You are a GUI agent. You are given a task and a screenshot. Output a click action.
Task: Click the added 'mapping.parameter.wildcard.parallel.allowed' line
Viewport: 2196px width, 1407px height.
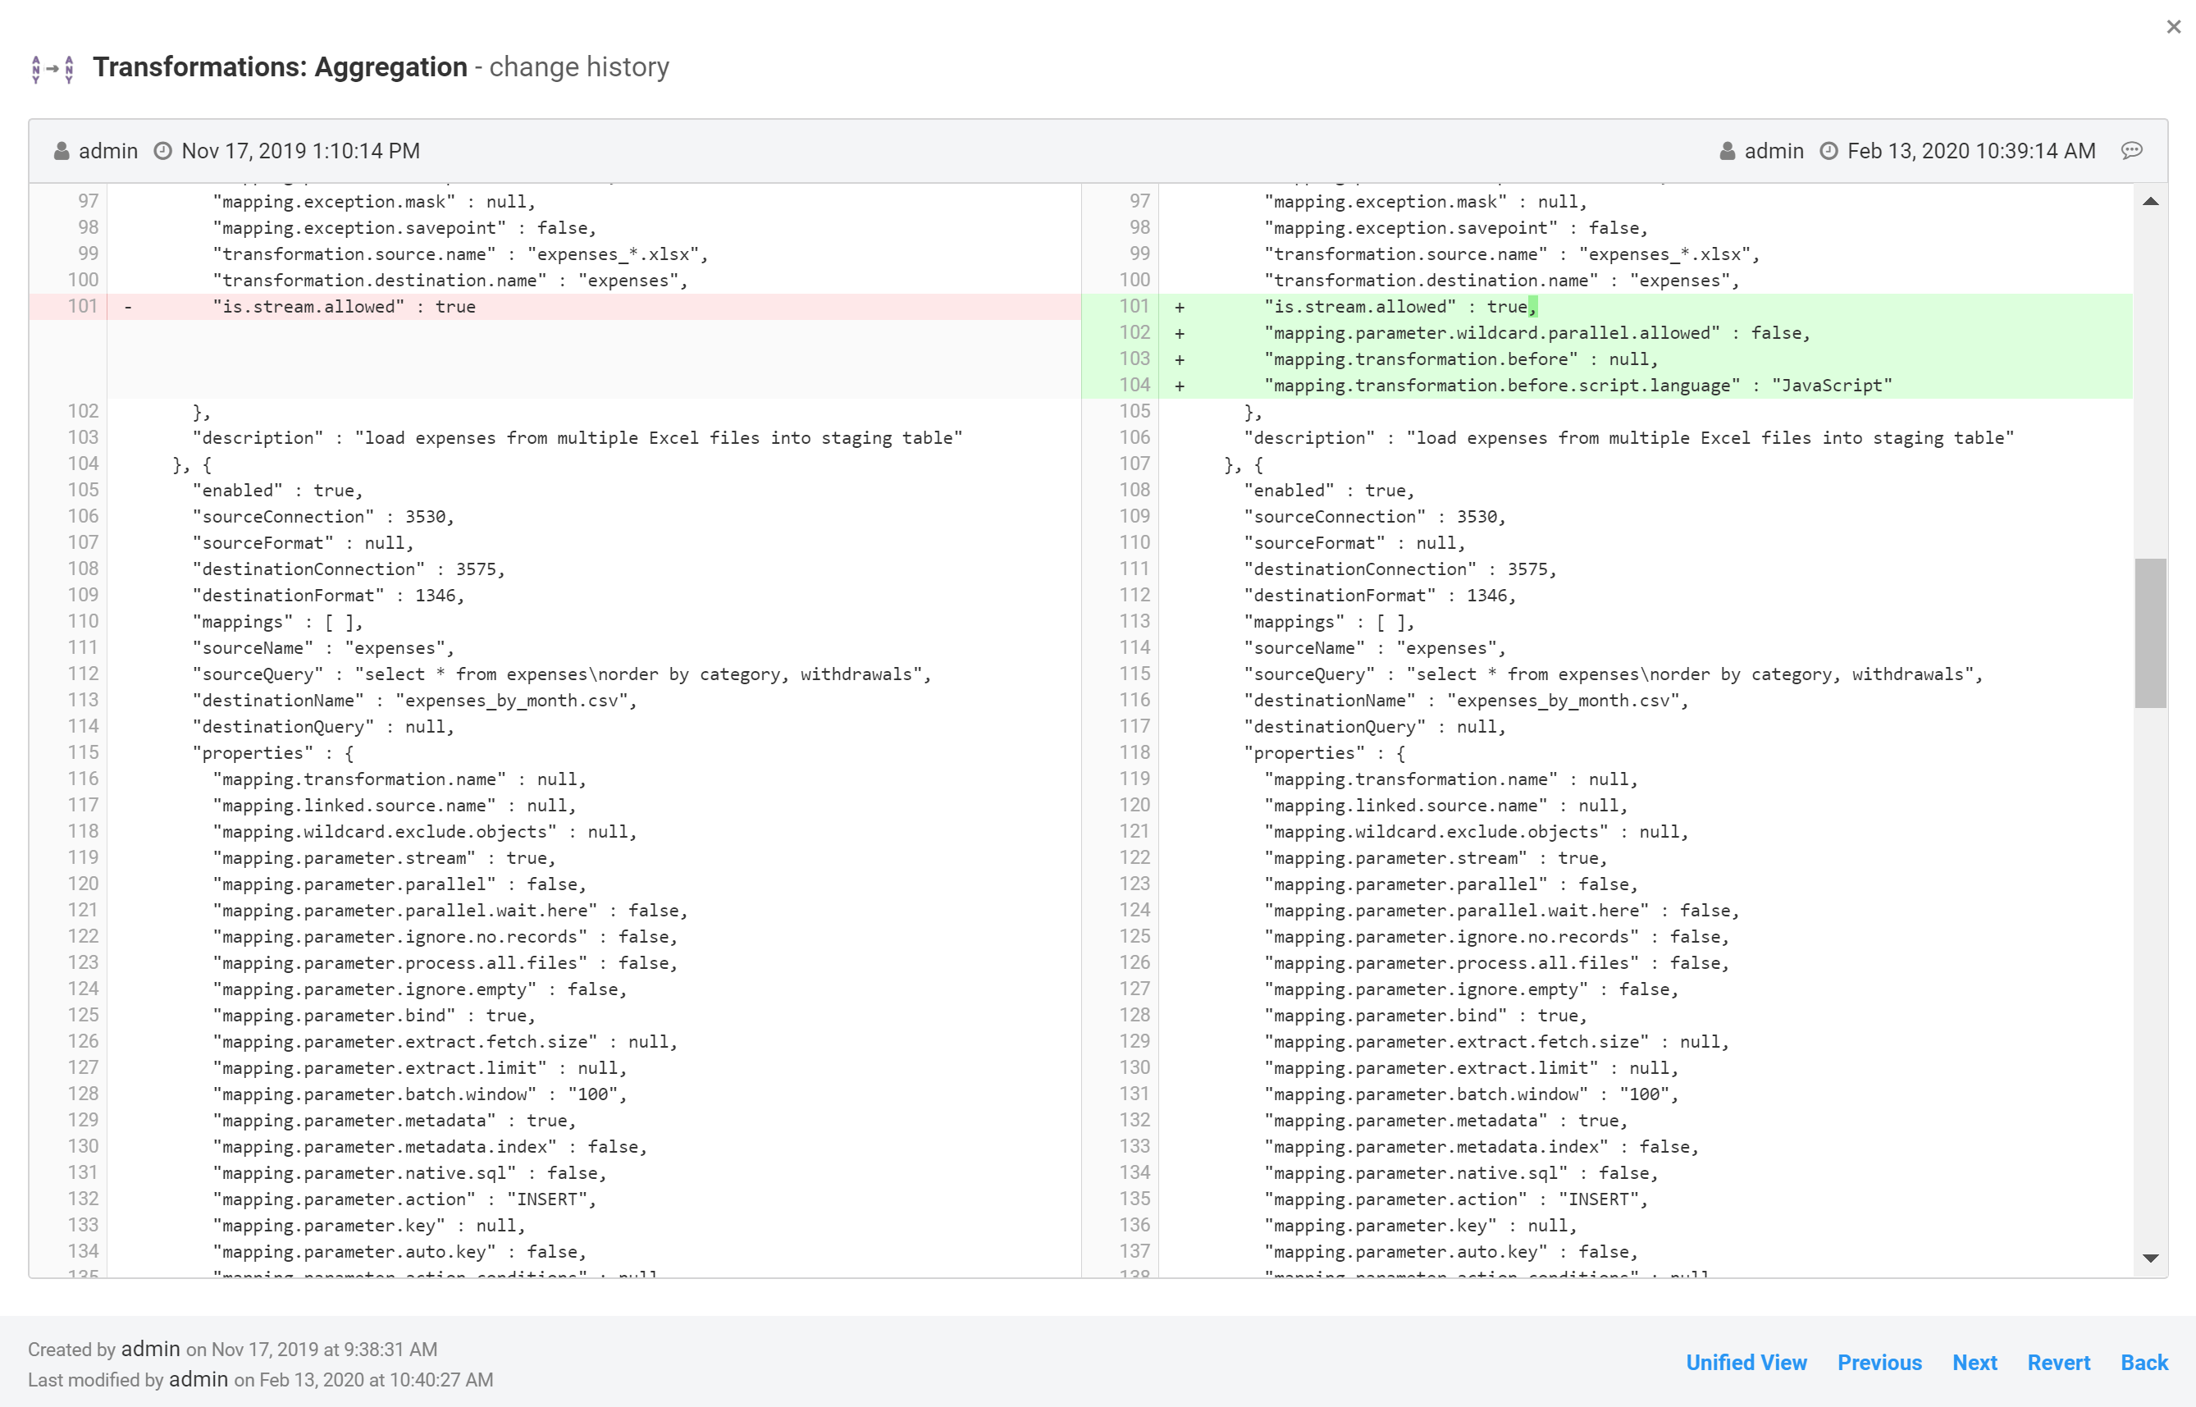1536,332
